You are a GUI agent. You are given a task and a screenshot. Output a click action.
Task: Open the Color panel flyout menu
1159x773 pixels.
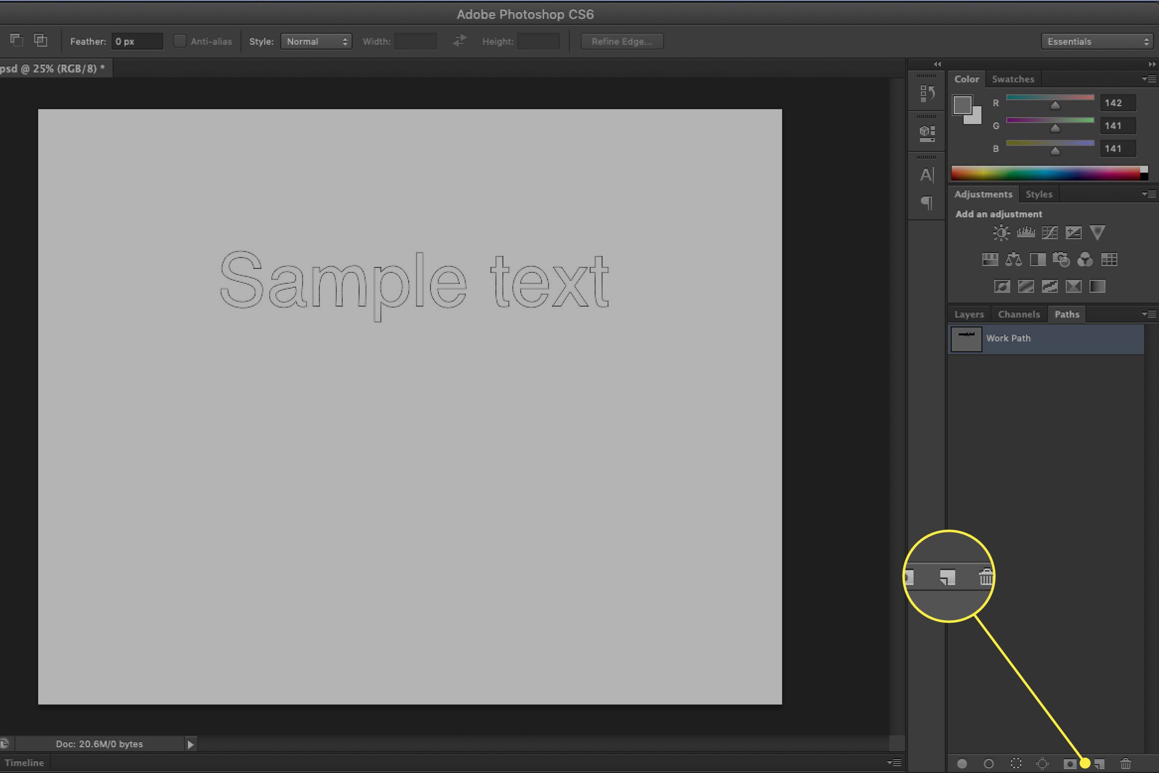click(x=1149, y=79)
